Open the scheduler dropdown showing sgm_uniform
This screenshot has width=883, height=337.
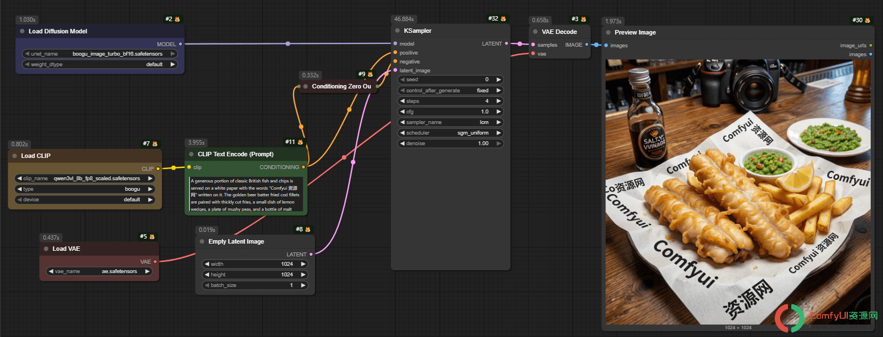coord(451,133)
